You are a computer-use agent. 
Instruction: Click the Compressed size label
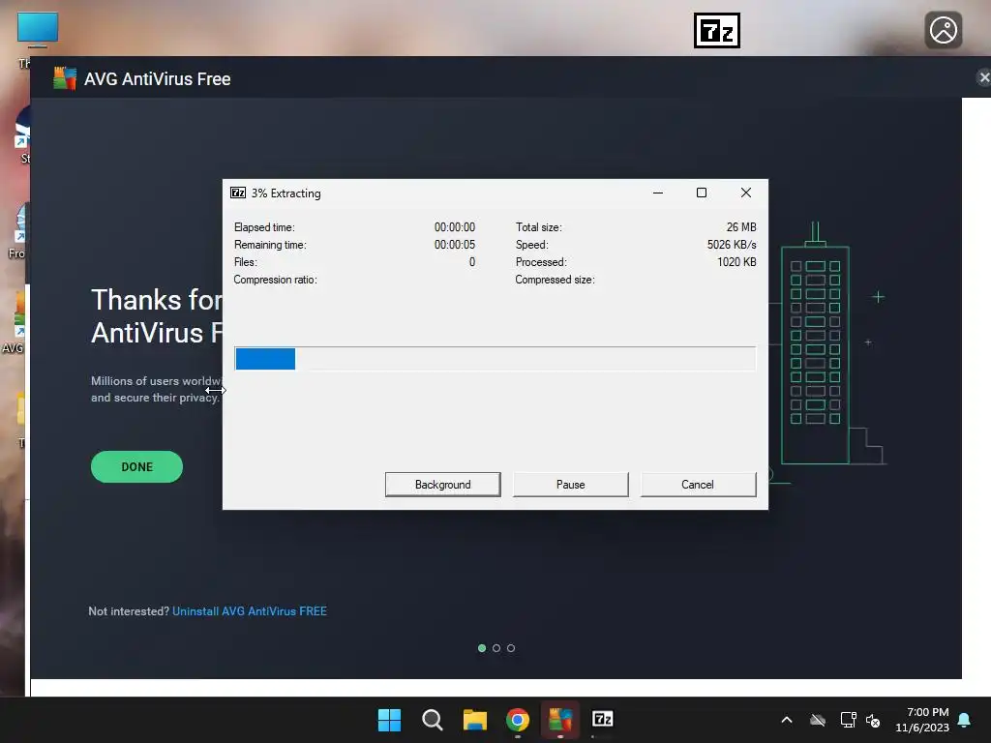tap(555, 280)
